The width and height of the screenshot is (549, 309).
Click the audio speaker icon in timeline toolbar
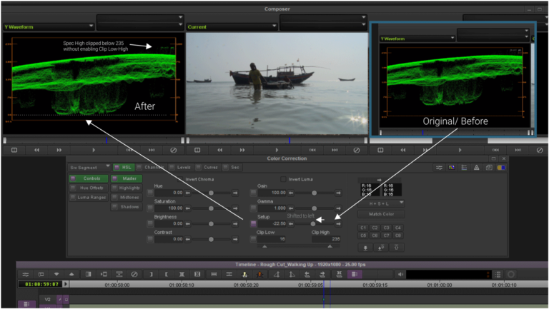pos(400,275)
